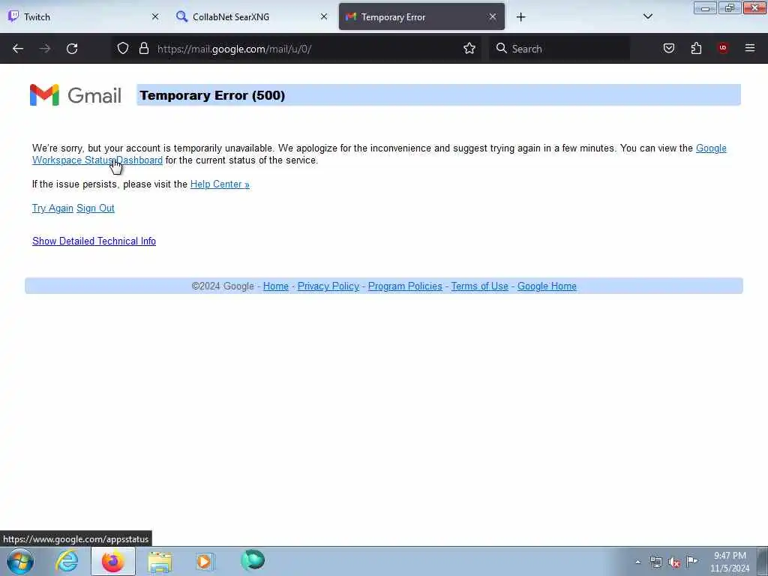
Task: Open uBlock Origin extension icon
Action: pos(723,48)
